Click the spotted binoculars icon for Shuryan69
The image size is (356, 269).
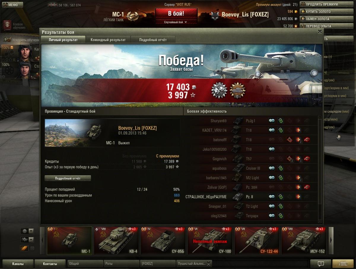tap(272, 121)
